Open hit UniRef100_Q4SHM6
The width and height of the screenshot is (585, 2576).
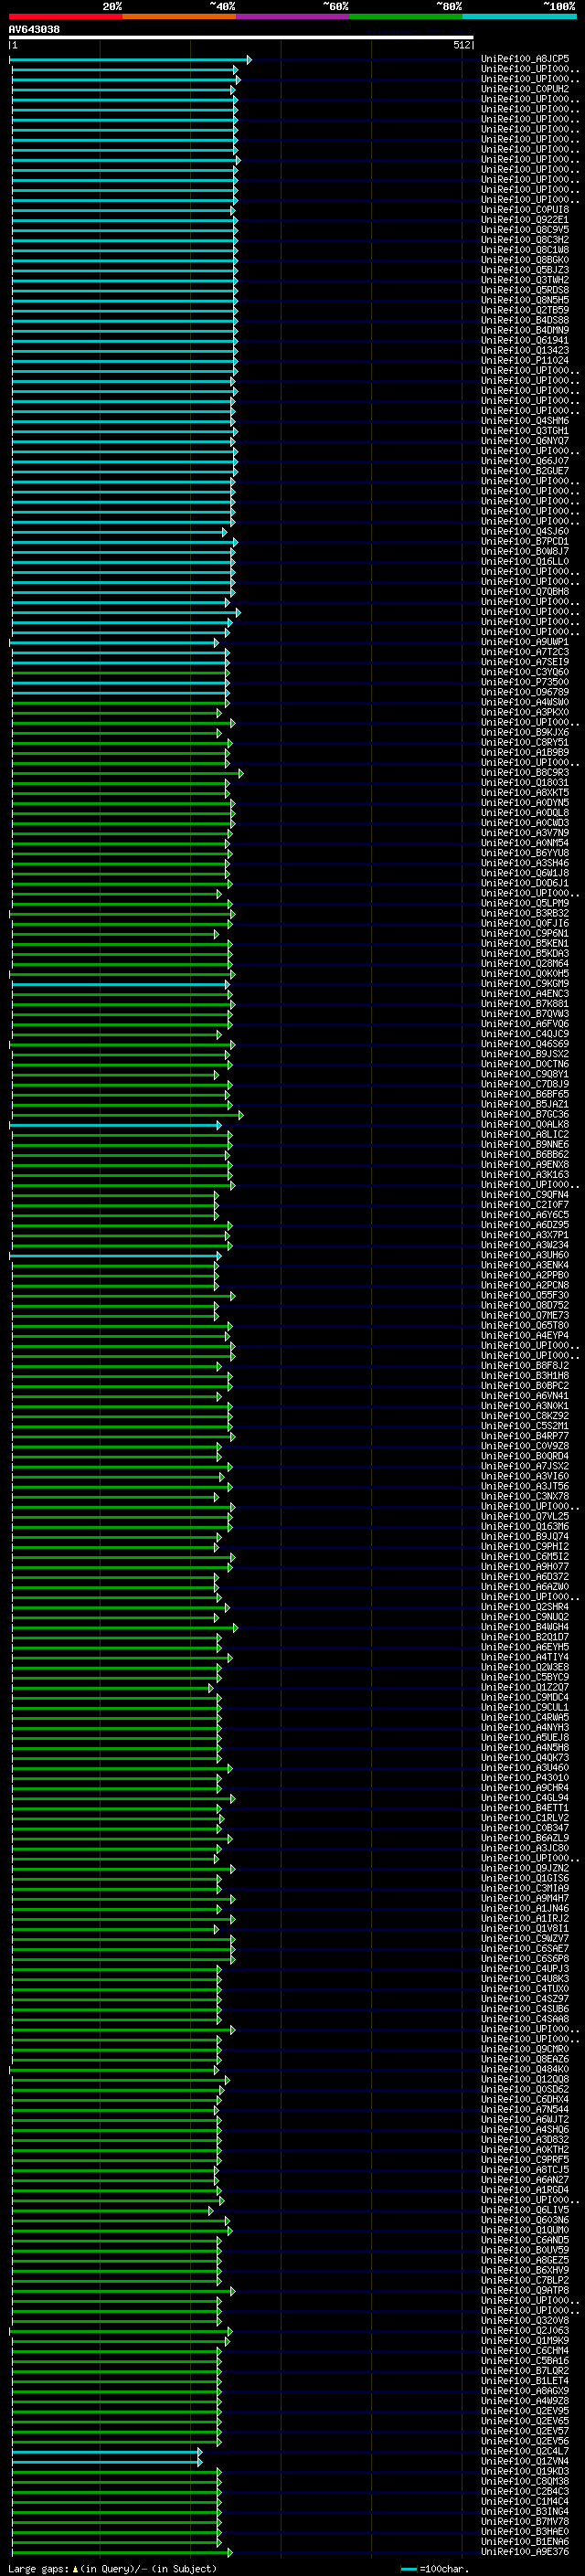tap(525, 421)
